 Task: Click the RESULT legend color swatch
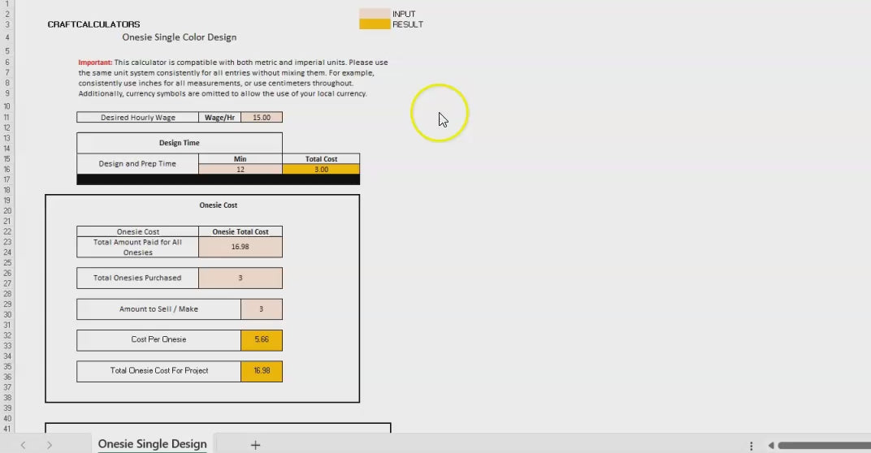(x=375, y=24)
